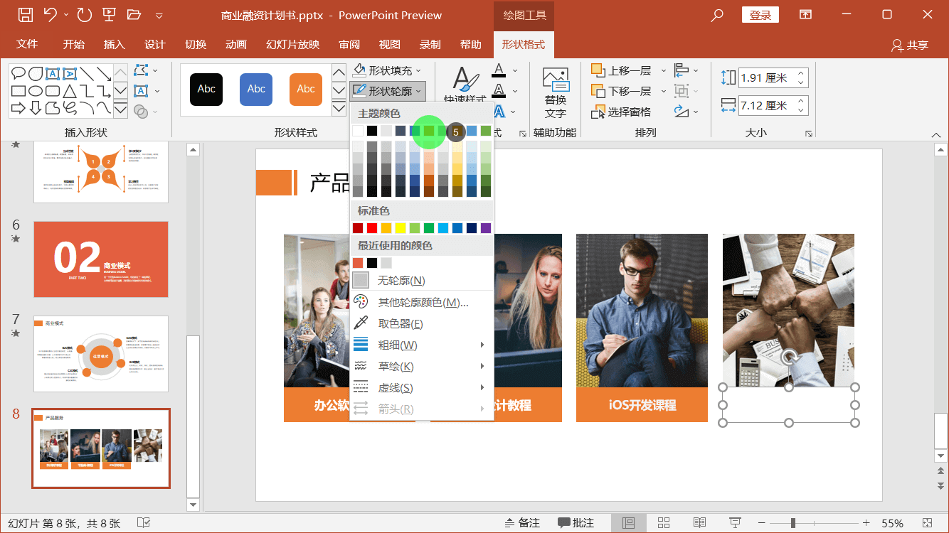Switch to the 审阅 Review tab
Screen dimensions: 949x533
coord(349,44)
